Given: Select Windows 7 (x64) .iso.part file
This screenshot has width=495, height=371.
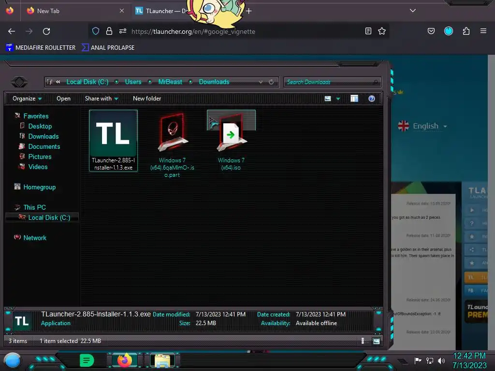Looking at the screenshot, I should (172, 145).
